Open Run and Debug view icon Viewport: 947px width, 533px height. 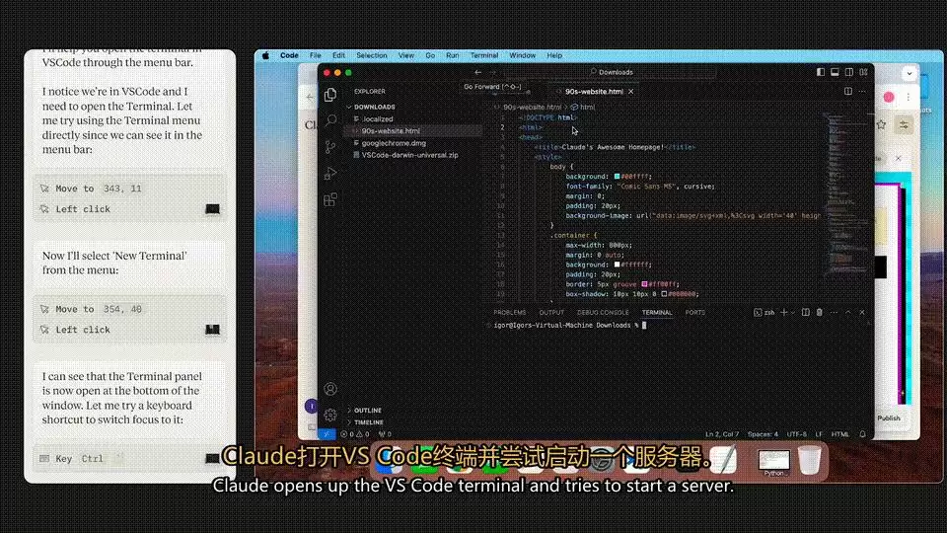click(330, 174)
